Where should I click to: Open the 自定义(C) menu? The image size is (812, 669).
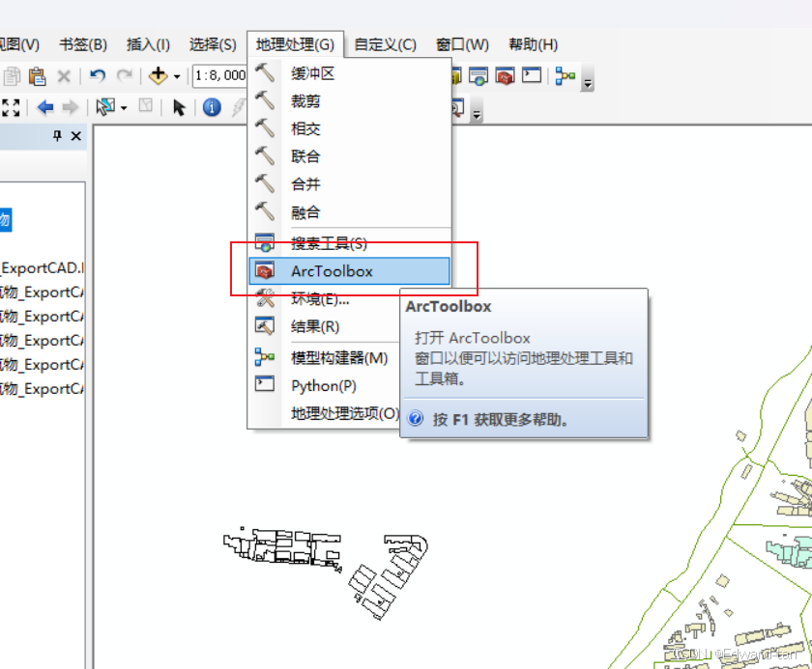383,44
